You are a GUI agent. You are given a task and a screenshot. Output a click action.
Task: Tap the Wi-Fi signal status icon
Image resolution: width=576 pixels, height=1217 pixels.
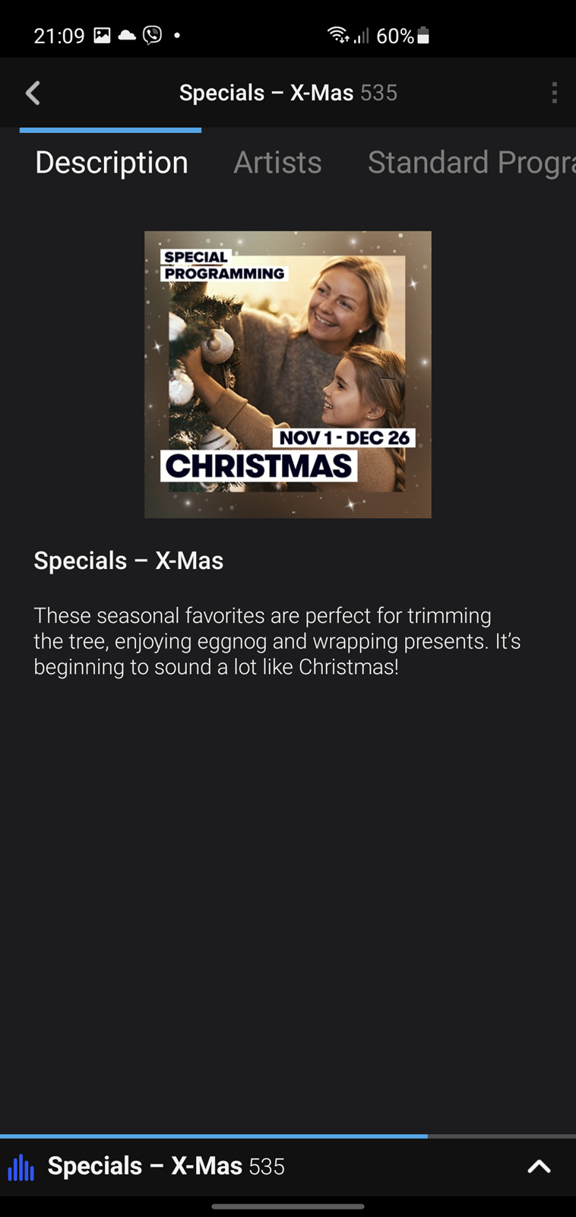[x=338, y=35]
